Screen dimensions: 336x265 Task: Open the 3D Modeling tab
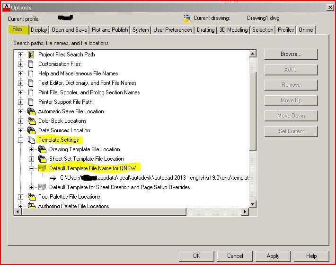(x=233, y=30)
